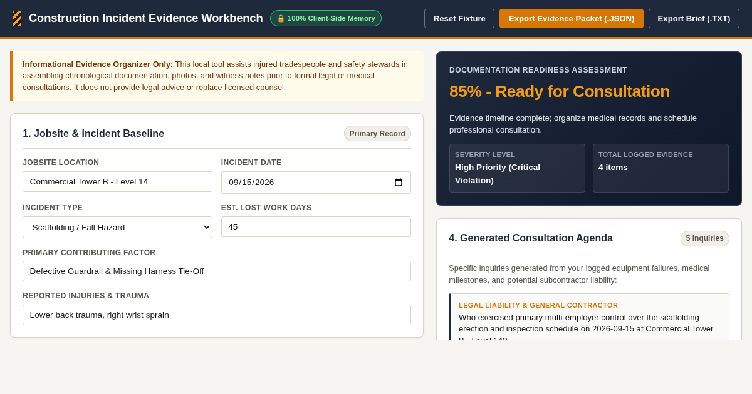Open the Incident Date calendar picker icon
The width and height of the screenshot is (752, 394).
pos(399,183)
